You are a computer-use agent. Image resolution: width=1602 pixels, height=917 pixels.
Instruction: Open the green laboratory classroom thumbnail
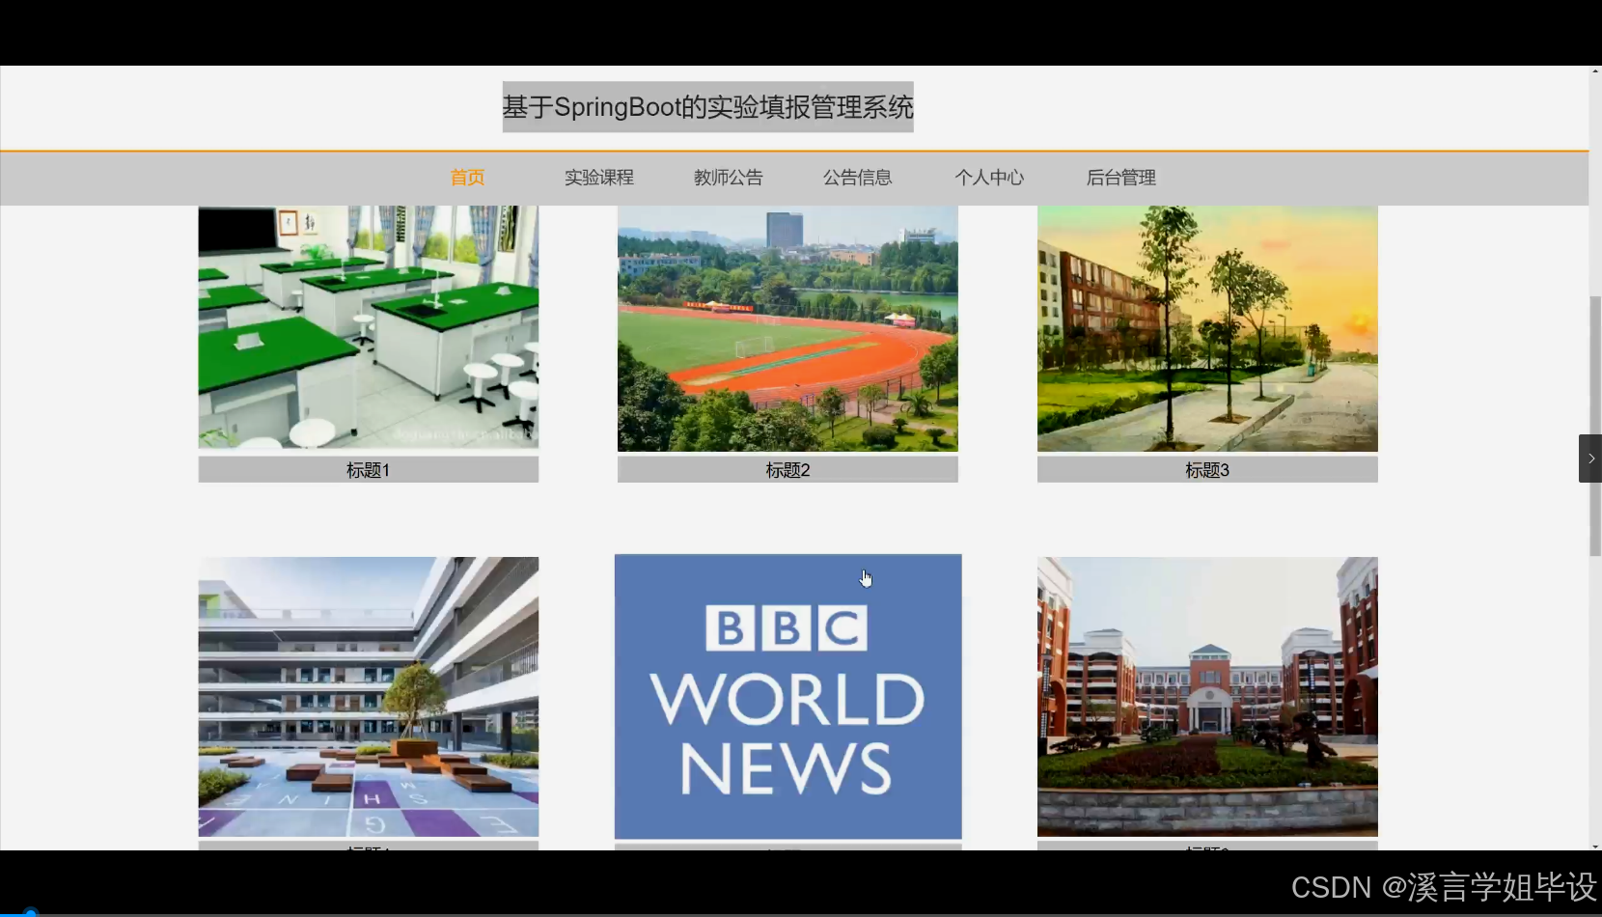point(369,327)
